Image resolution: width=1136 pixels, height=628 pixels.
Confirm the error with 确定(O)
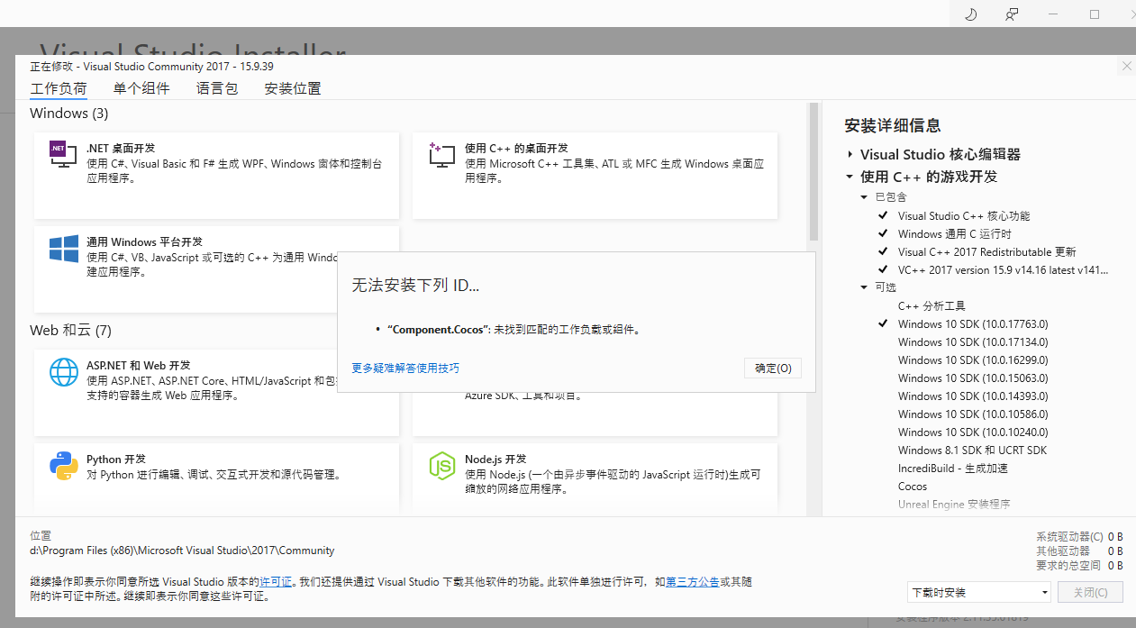[x=773, y=368]
